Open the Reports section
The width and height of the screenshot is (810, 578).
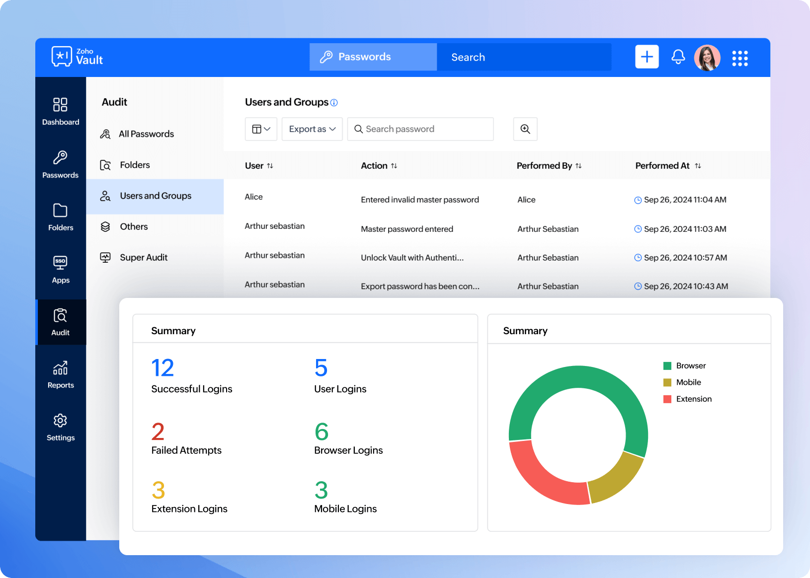[60, 374]
